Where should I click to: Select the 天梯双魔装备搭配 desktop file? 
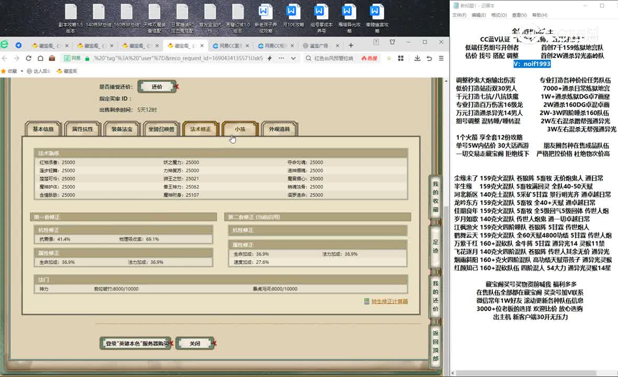[x=154, y=18]
